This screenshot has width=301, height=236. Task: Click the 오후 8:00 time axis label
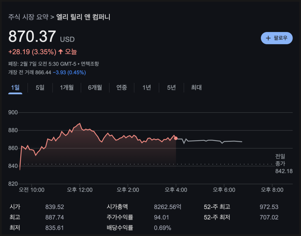(272, 190)
